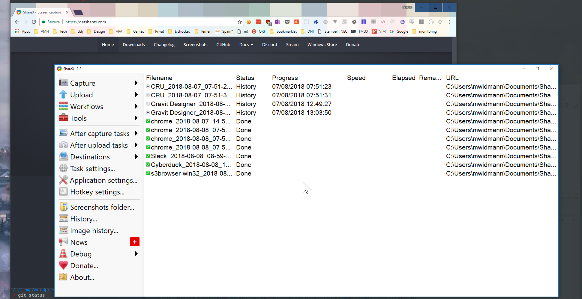Viewport: 582px width, 299px height.
Task: Open Workflows via the colored grid icon
Action: [x=63, y=106]
